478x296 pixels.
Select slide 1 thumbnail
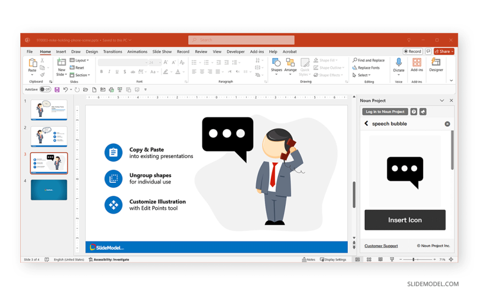(x=49, y=110)
